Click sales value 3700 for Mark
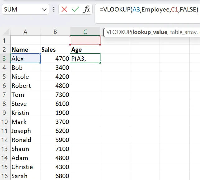Screen dimensions: 200x180 55,122
